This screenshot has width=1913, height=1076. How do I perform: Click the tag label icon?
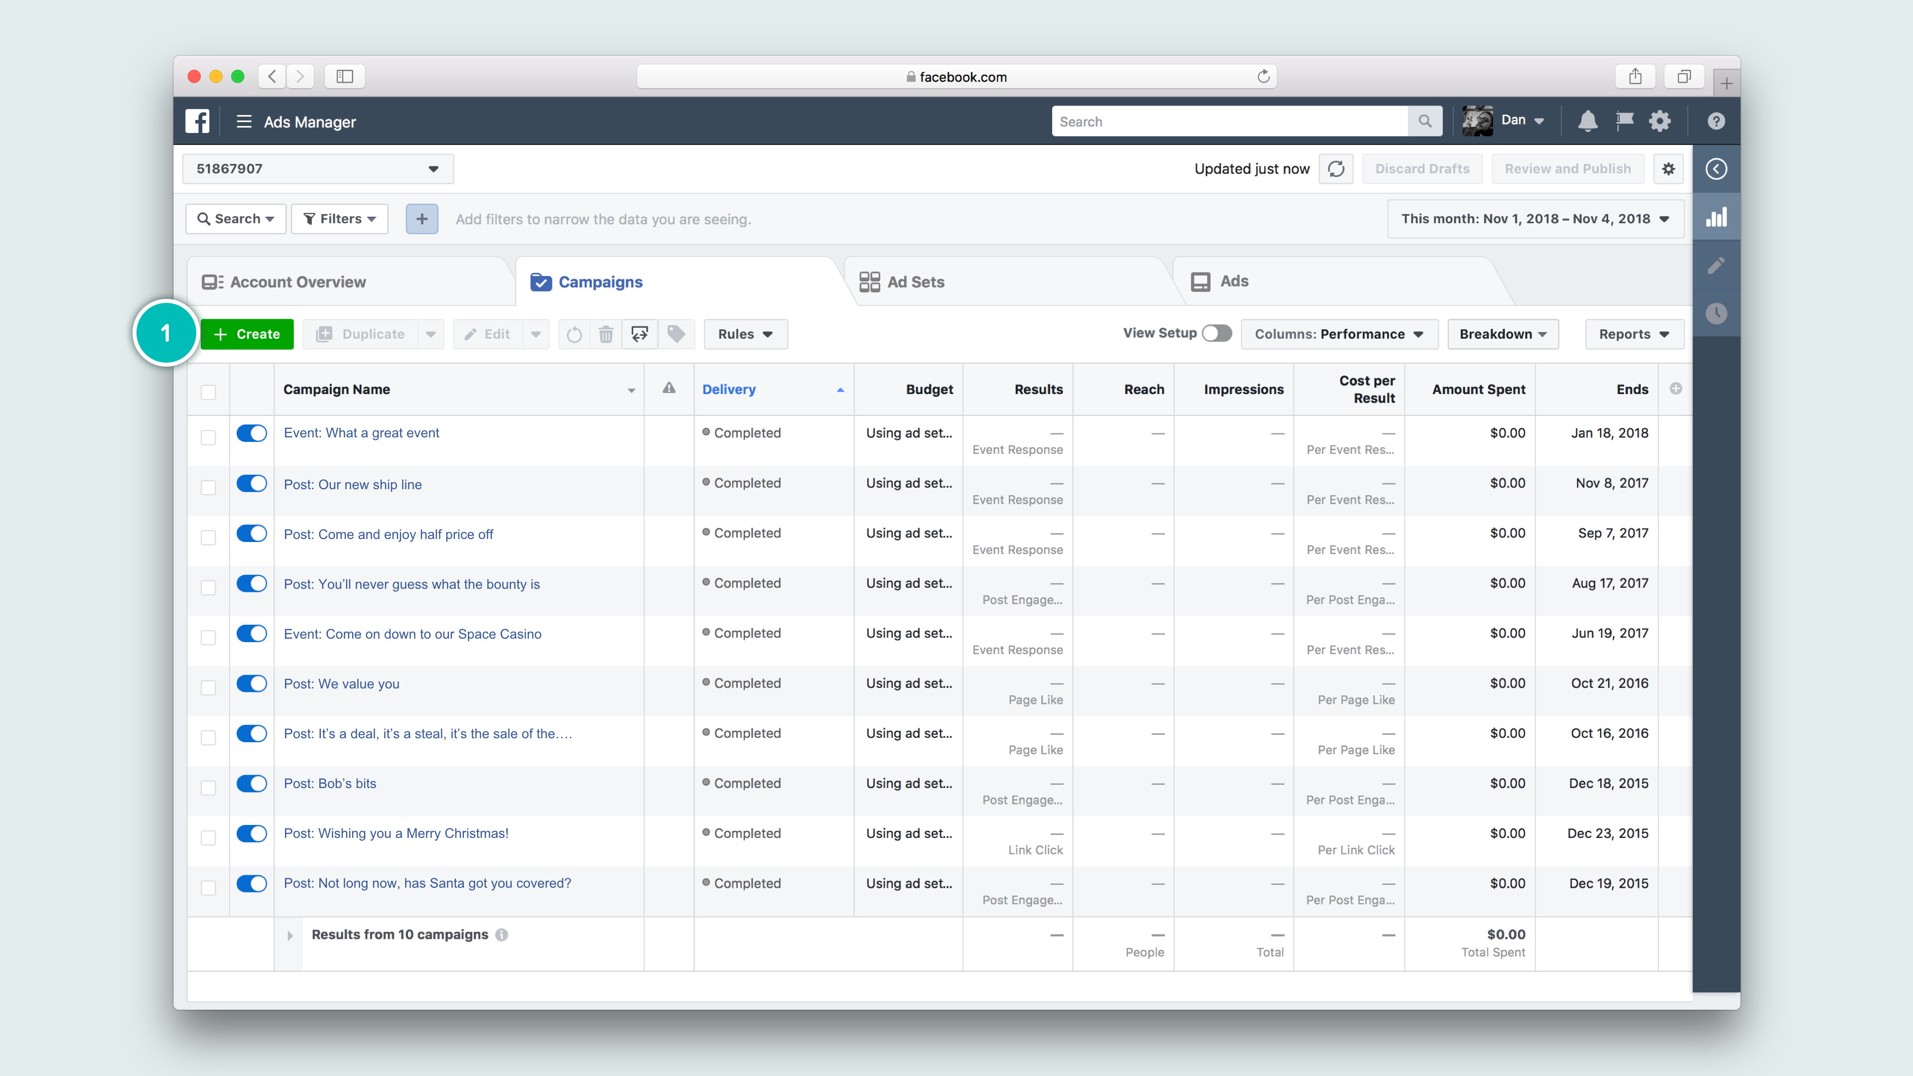click(x=676, y=334)
